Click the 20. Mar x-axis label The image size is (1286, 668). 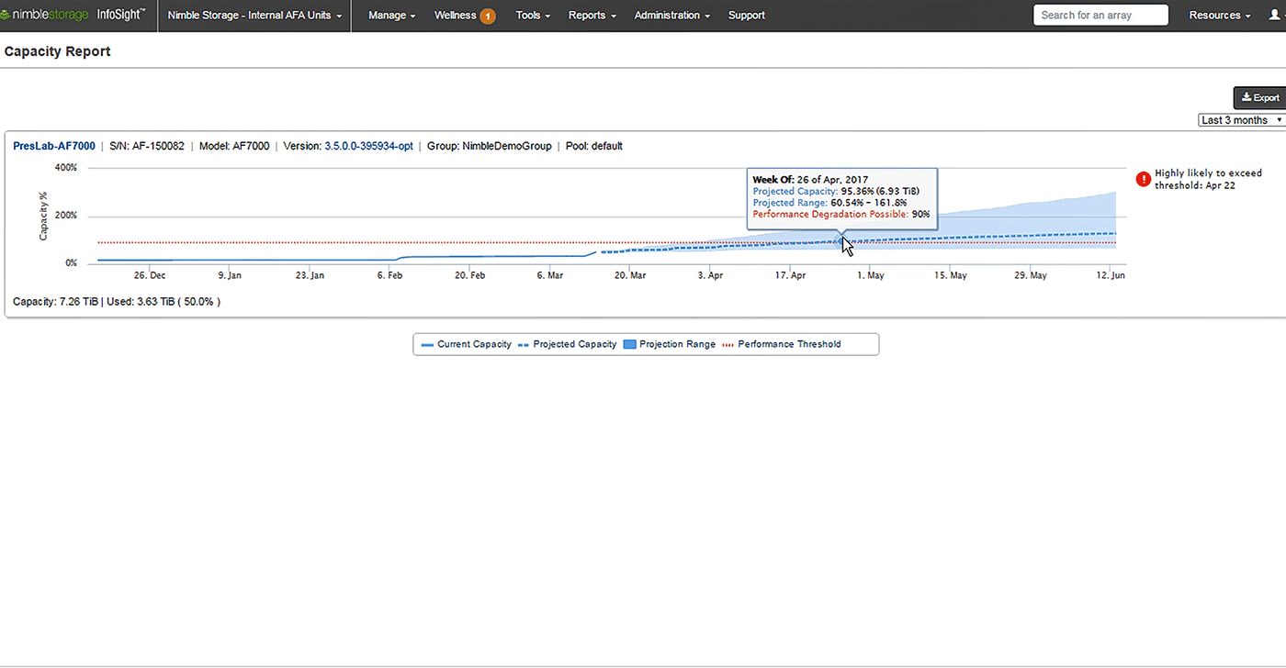point(630,275)
